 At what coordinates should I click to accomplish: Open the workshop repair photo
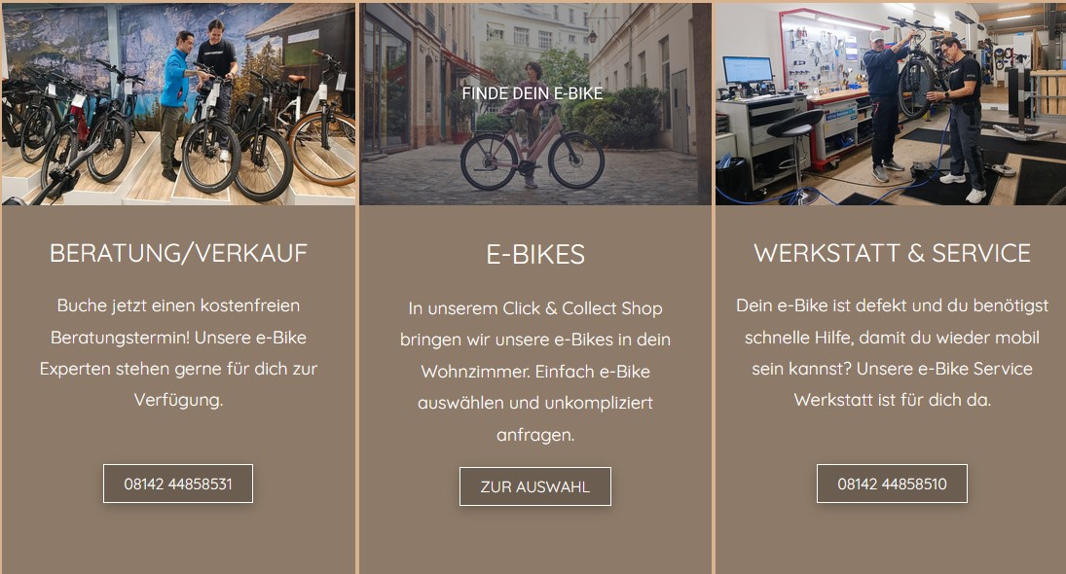(x=891, y=104)
